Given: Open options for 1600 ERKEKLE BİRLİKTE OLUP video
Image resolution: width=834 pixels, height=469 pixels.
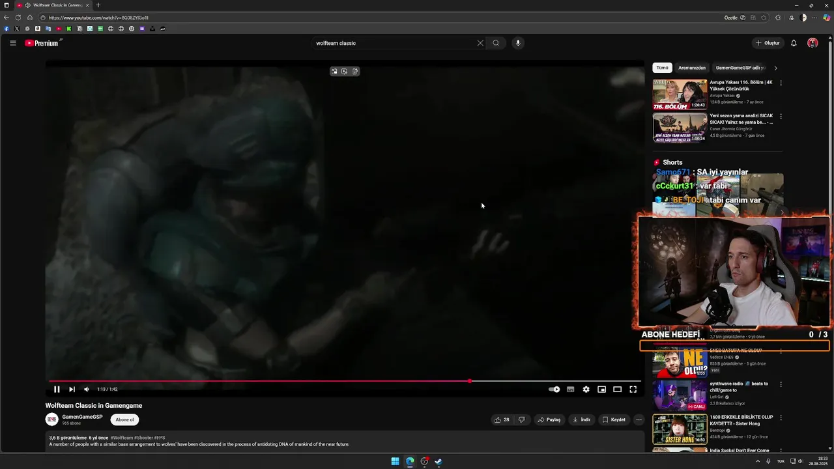Looking at the screenshot, I should [x=781, y=418].
